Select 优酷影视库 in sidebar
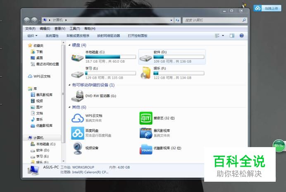This screenshot has height=192, width=286. [42, 126]
